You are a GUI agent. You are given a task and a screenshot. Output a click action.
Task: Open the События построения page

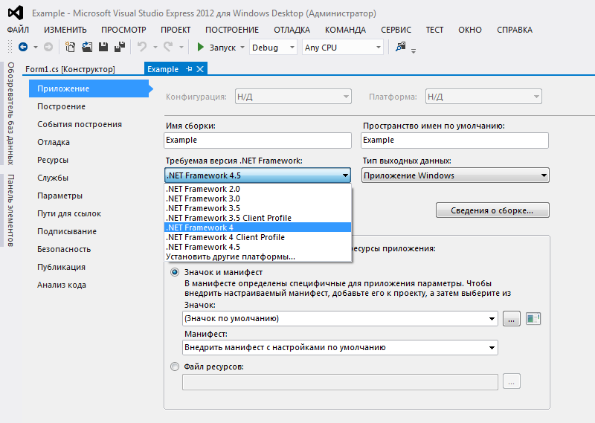point(80,124)
